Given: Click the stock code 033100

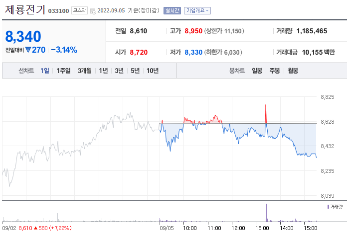Looking at the screenshot, I should click(58, 11).
